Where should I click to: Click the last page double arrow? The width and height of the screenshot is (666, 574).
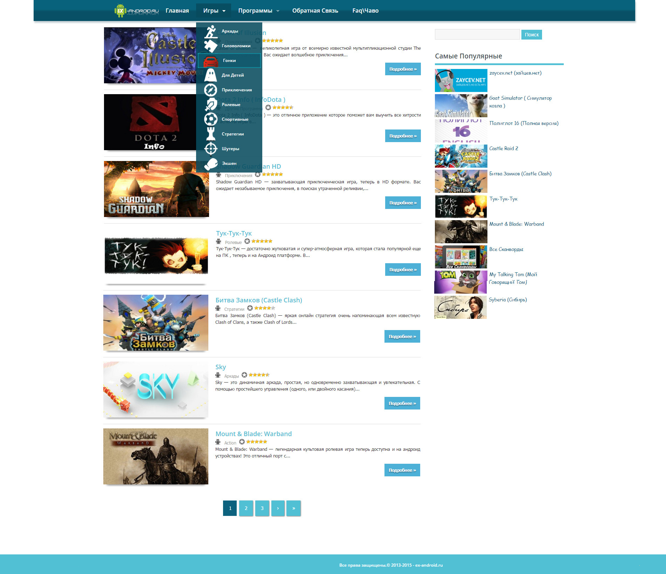pyautogui.click(x=293, y=508)
